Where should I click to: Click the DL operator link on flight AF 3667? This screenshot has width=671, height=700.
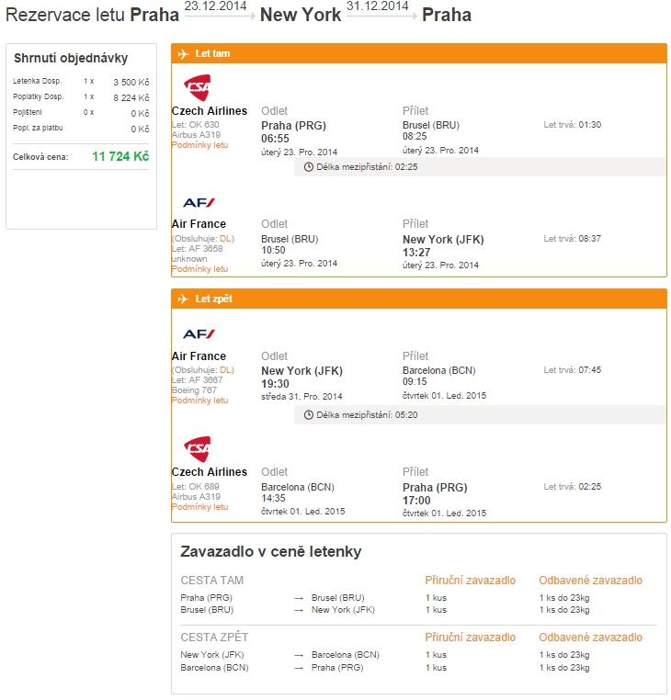226,370
